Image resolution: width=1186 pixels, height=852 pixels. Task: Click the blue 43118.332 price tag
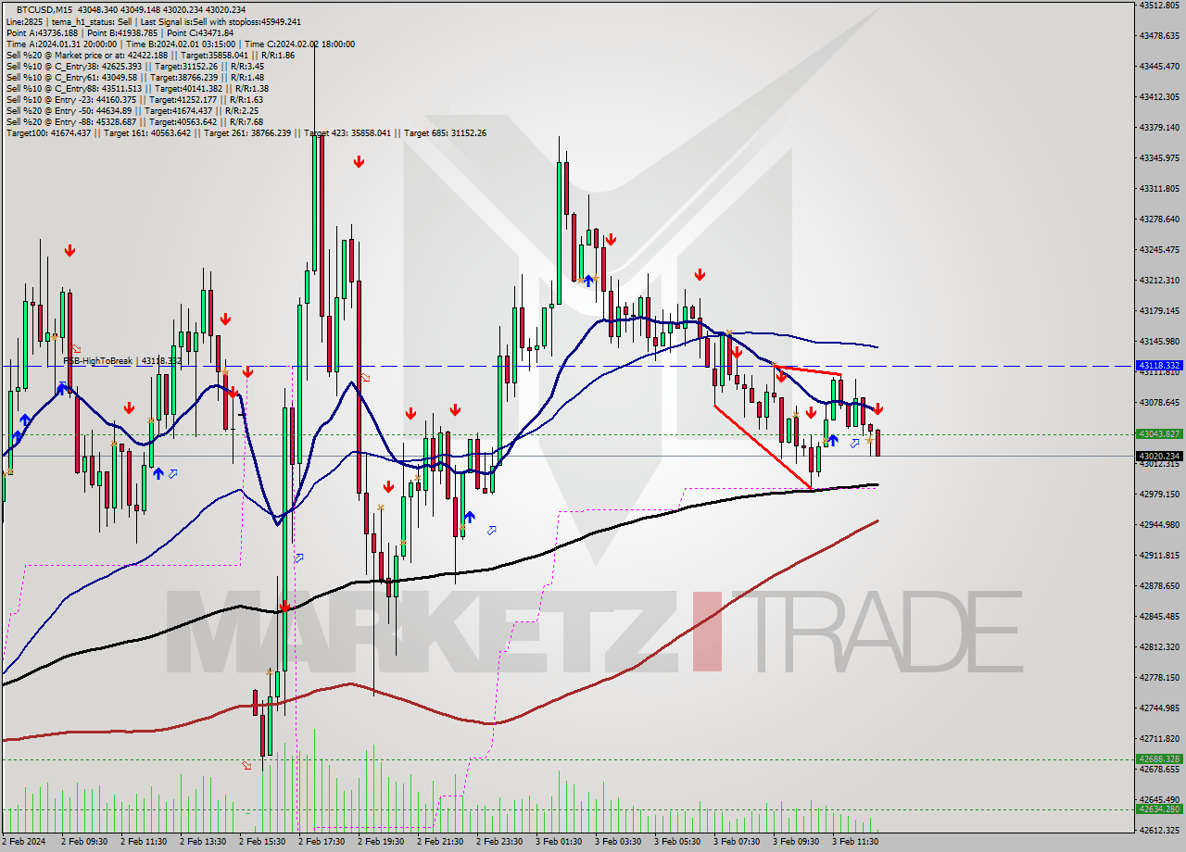[1159, 366]
